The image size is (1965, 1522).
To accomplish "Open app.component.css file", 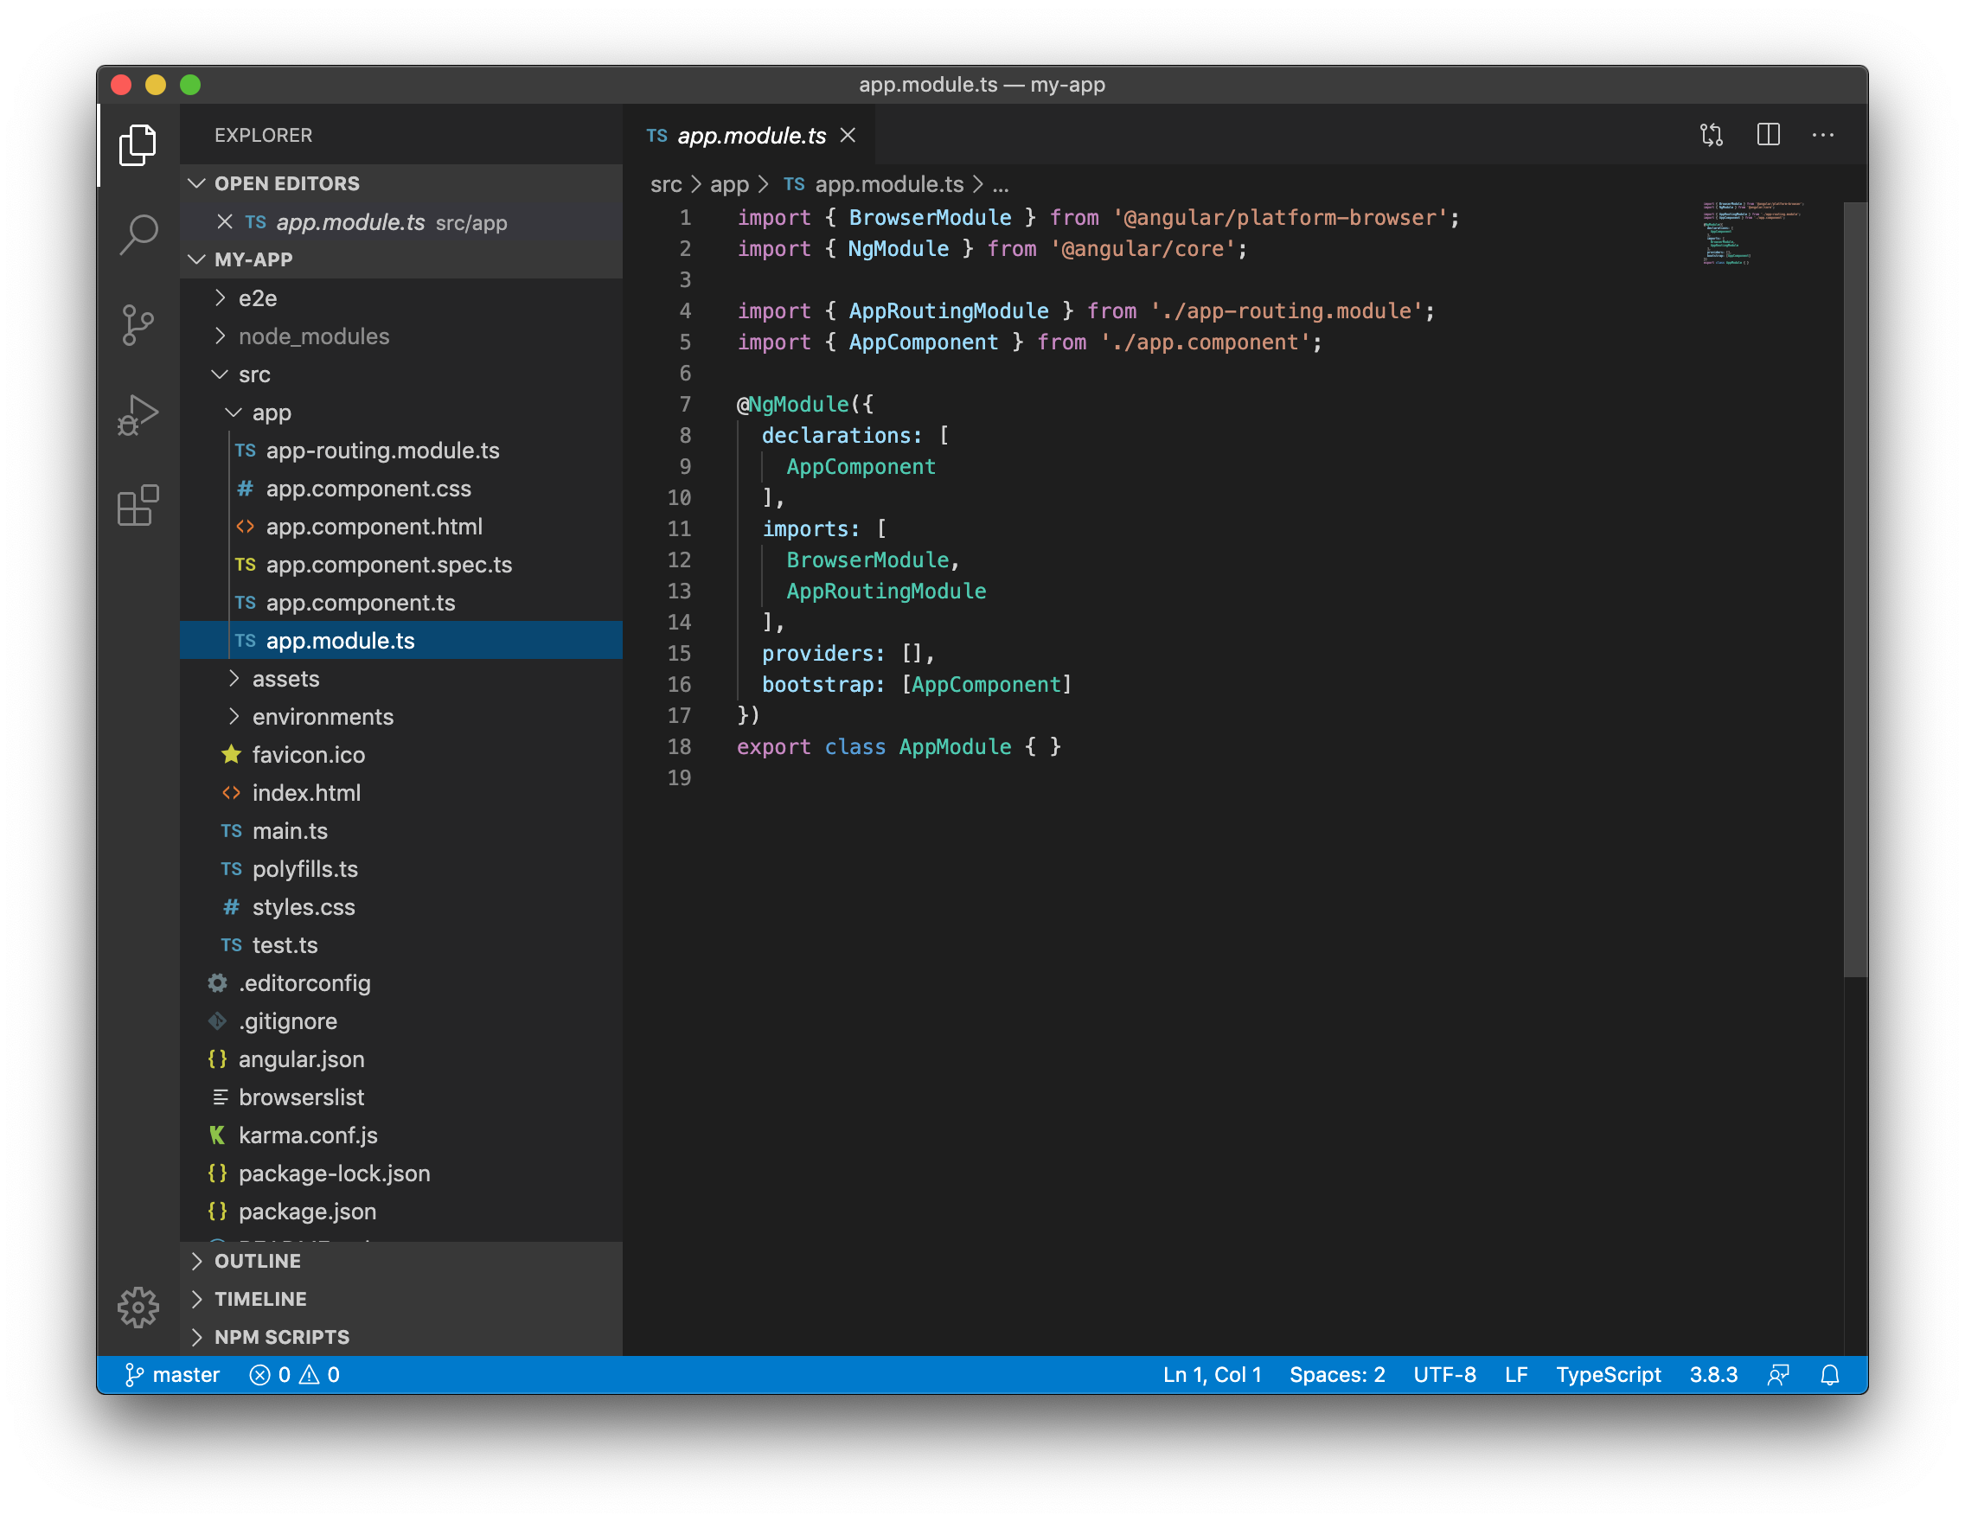I will 401,488.
